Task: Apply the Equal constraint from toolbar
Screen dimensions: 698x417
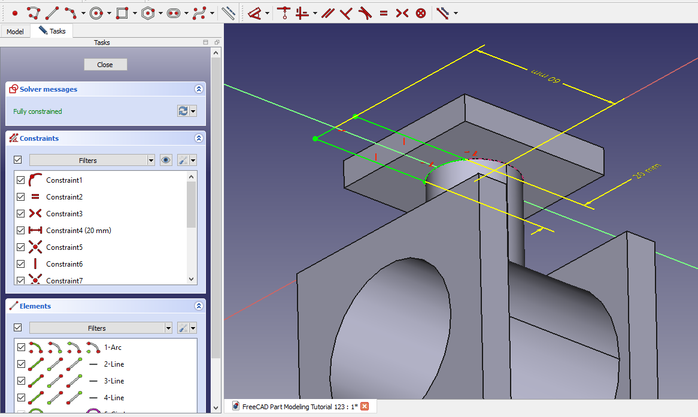Action: coord(384,13)
